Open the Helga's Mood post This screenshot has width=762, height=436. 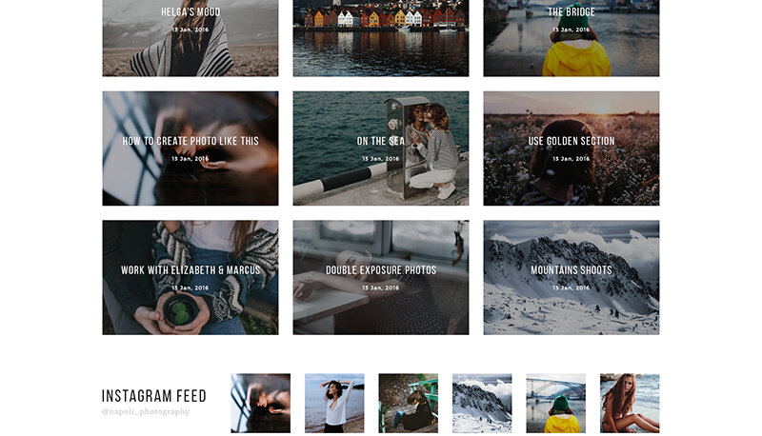pyautogui.click(x=190, y=38)
